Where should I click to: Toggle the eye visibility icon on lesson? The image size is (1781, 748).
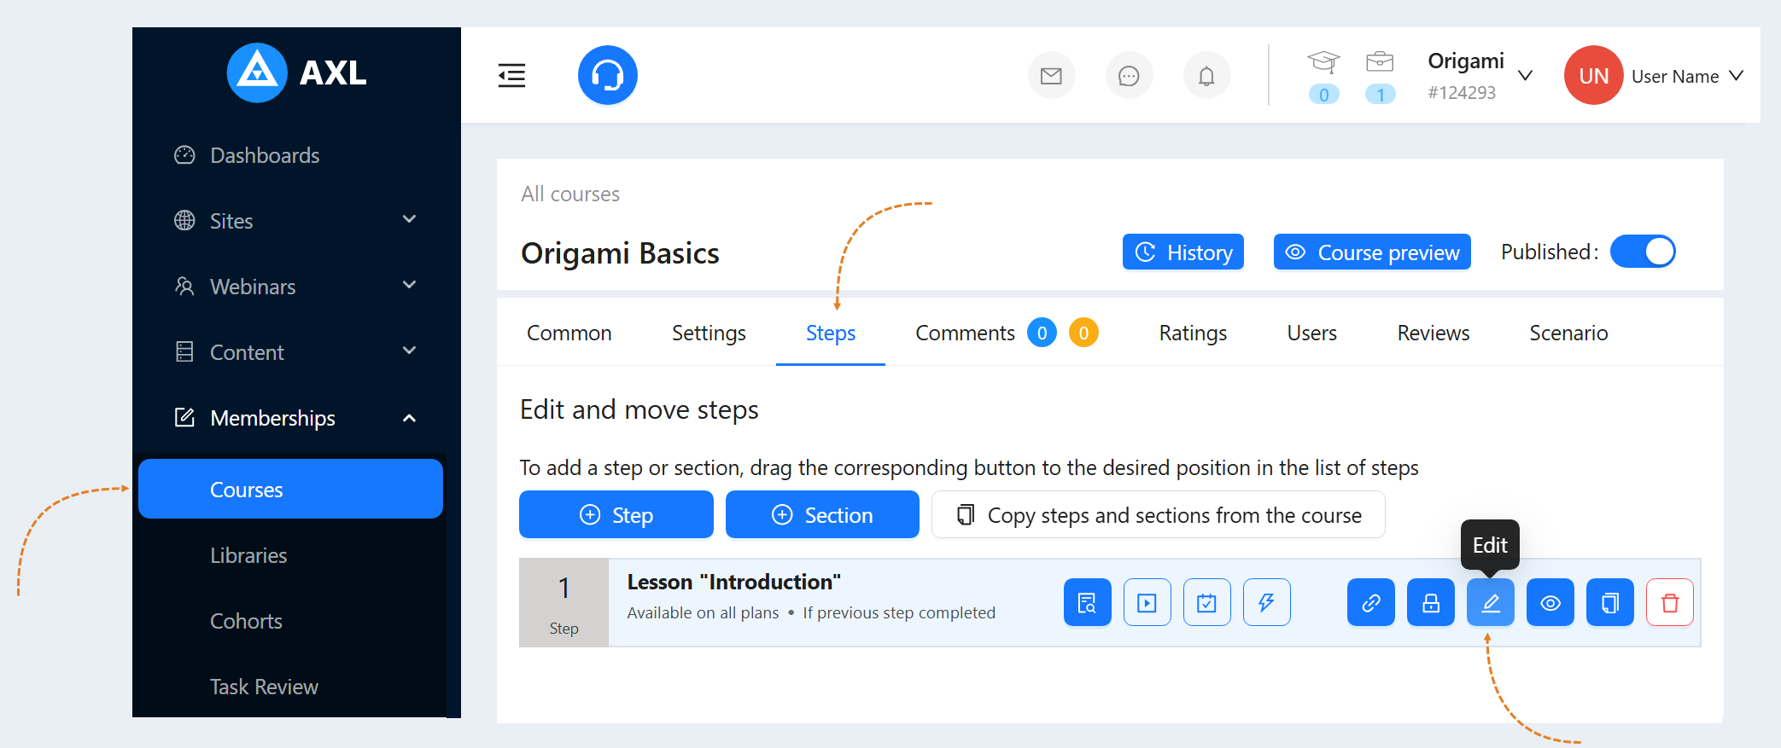1550,602
